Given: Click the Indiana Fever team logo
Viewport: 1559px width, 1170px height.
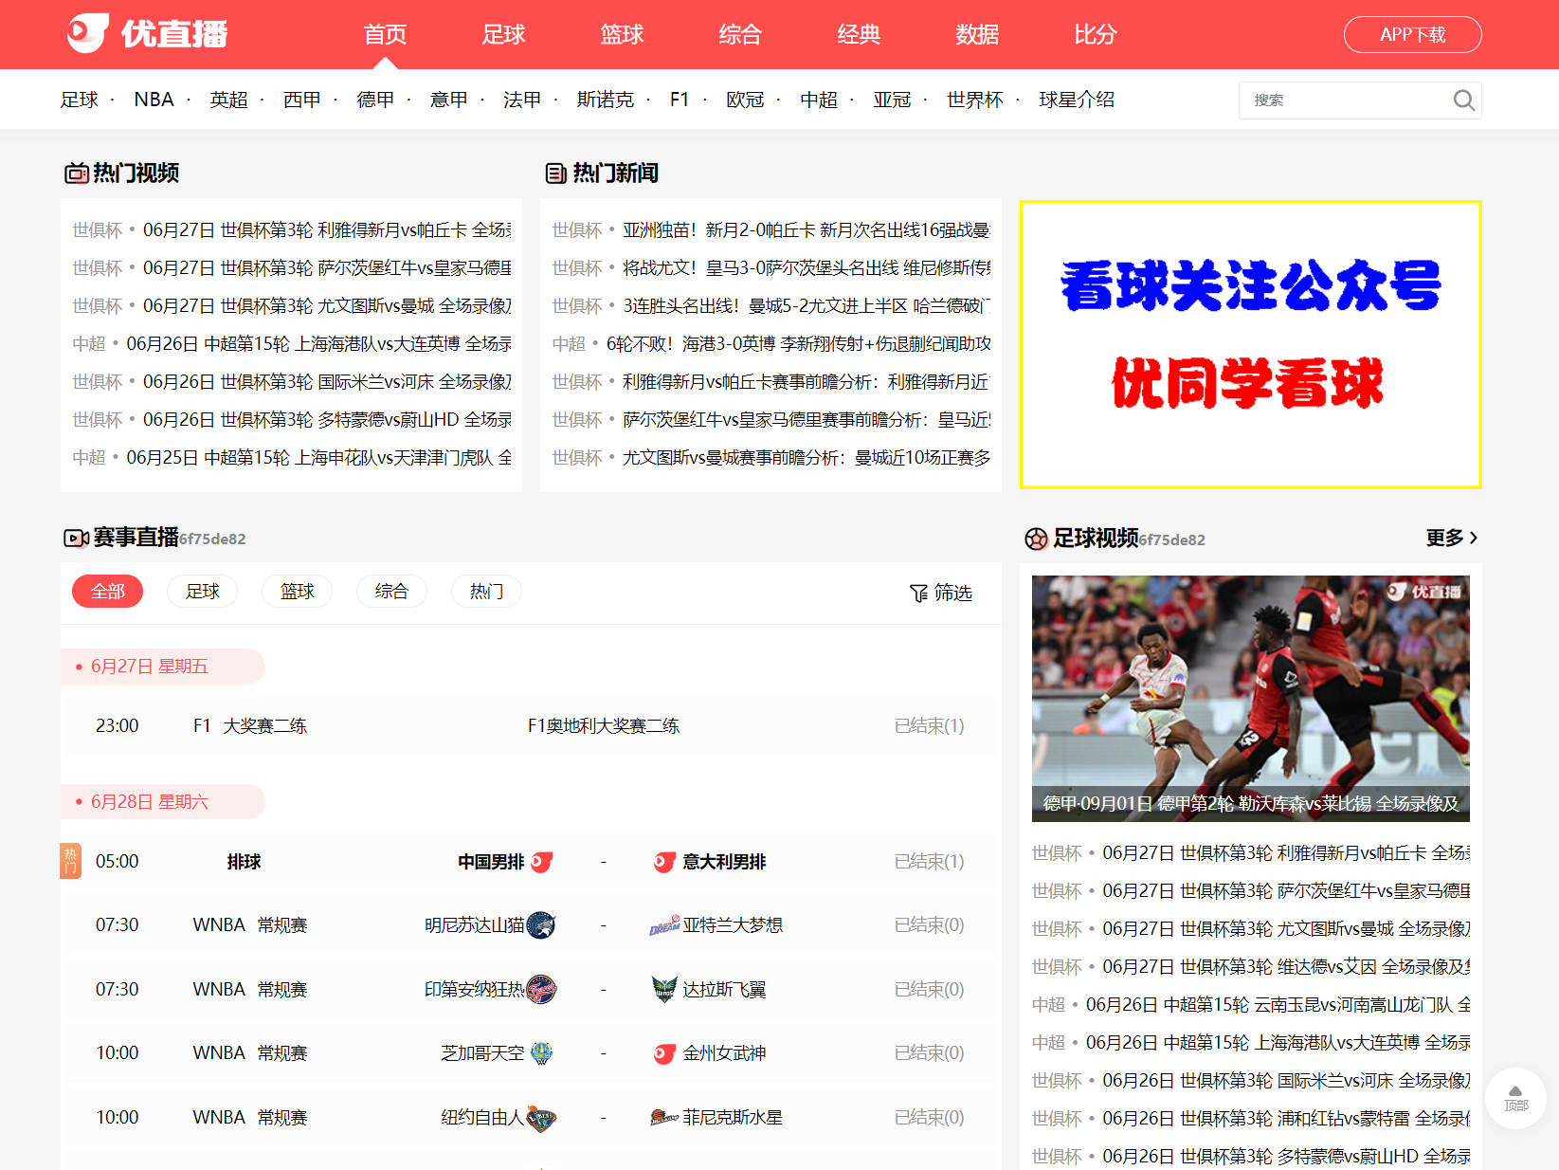Looking at the screenshot, I should point(541,990).
